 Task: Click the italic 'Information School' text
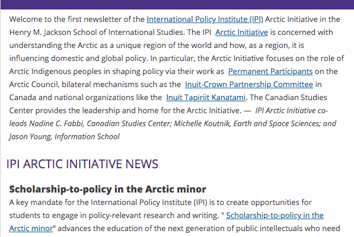pos(87,137)
